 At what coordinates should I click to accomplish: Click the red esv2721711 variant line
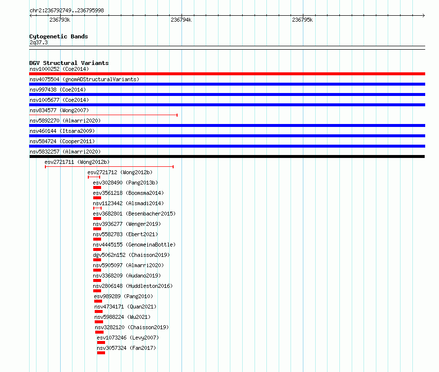109,167
